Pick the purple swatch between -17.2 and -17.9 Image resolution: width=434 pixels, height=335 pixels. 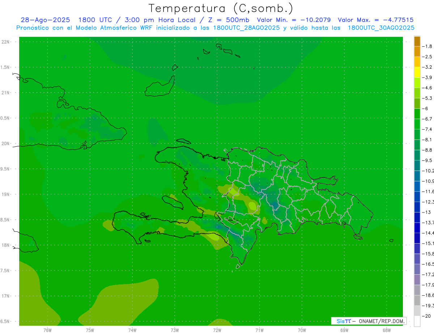click(417, 280)
